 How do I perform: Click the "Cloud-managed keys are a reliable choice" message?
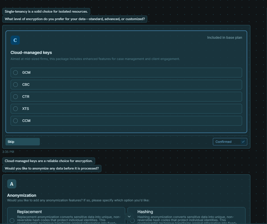click(49, 161)
